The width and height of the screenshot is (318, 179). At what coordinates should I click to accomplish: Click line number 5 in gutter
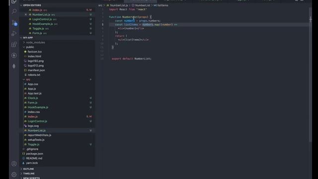tap(102, 24)
